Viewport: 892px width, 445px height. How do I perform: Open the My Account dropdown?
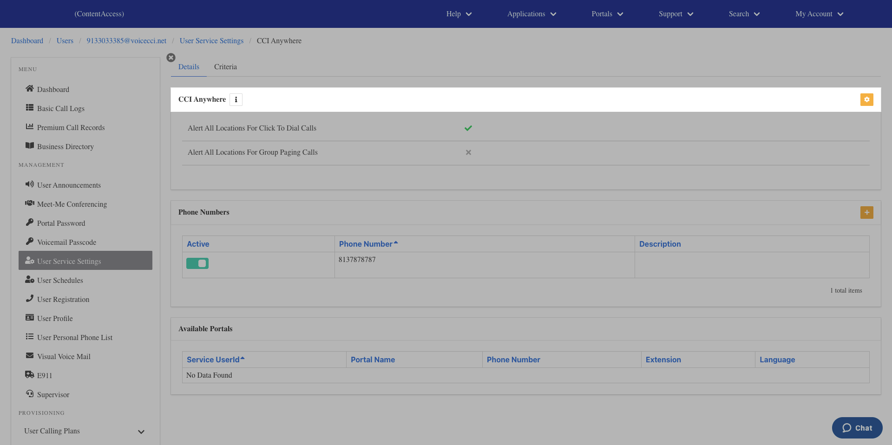click(819, 14)
